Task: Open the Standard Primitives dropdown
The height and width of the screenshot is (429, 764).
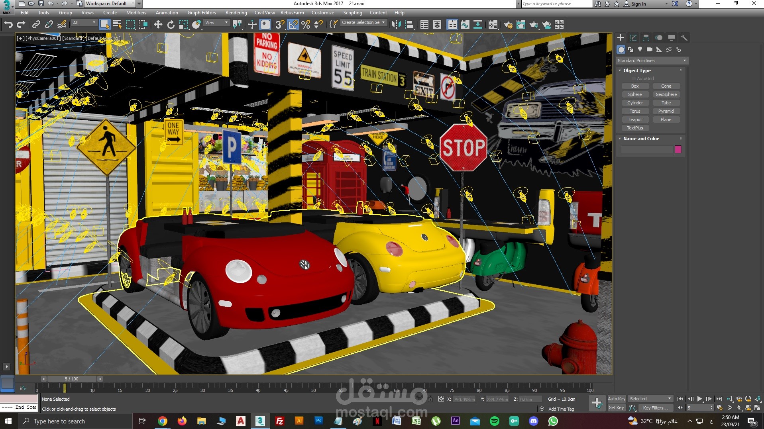Action: tap(652, 61)
